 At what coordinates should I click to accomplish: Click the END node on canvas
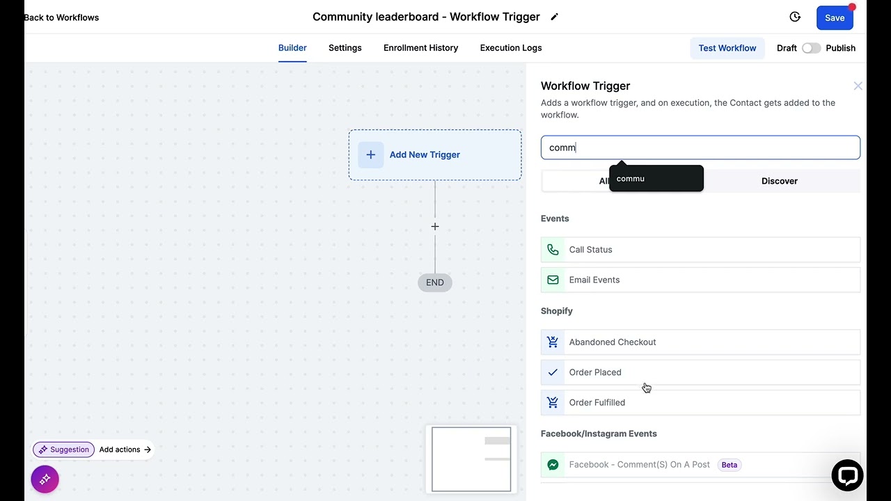click(x=435, y=283)
